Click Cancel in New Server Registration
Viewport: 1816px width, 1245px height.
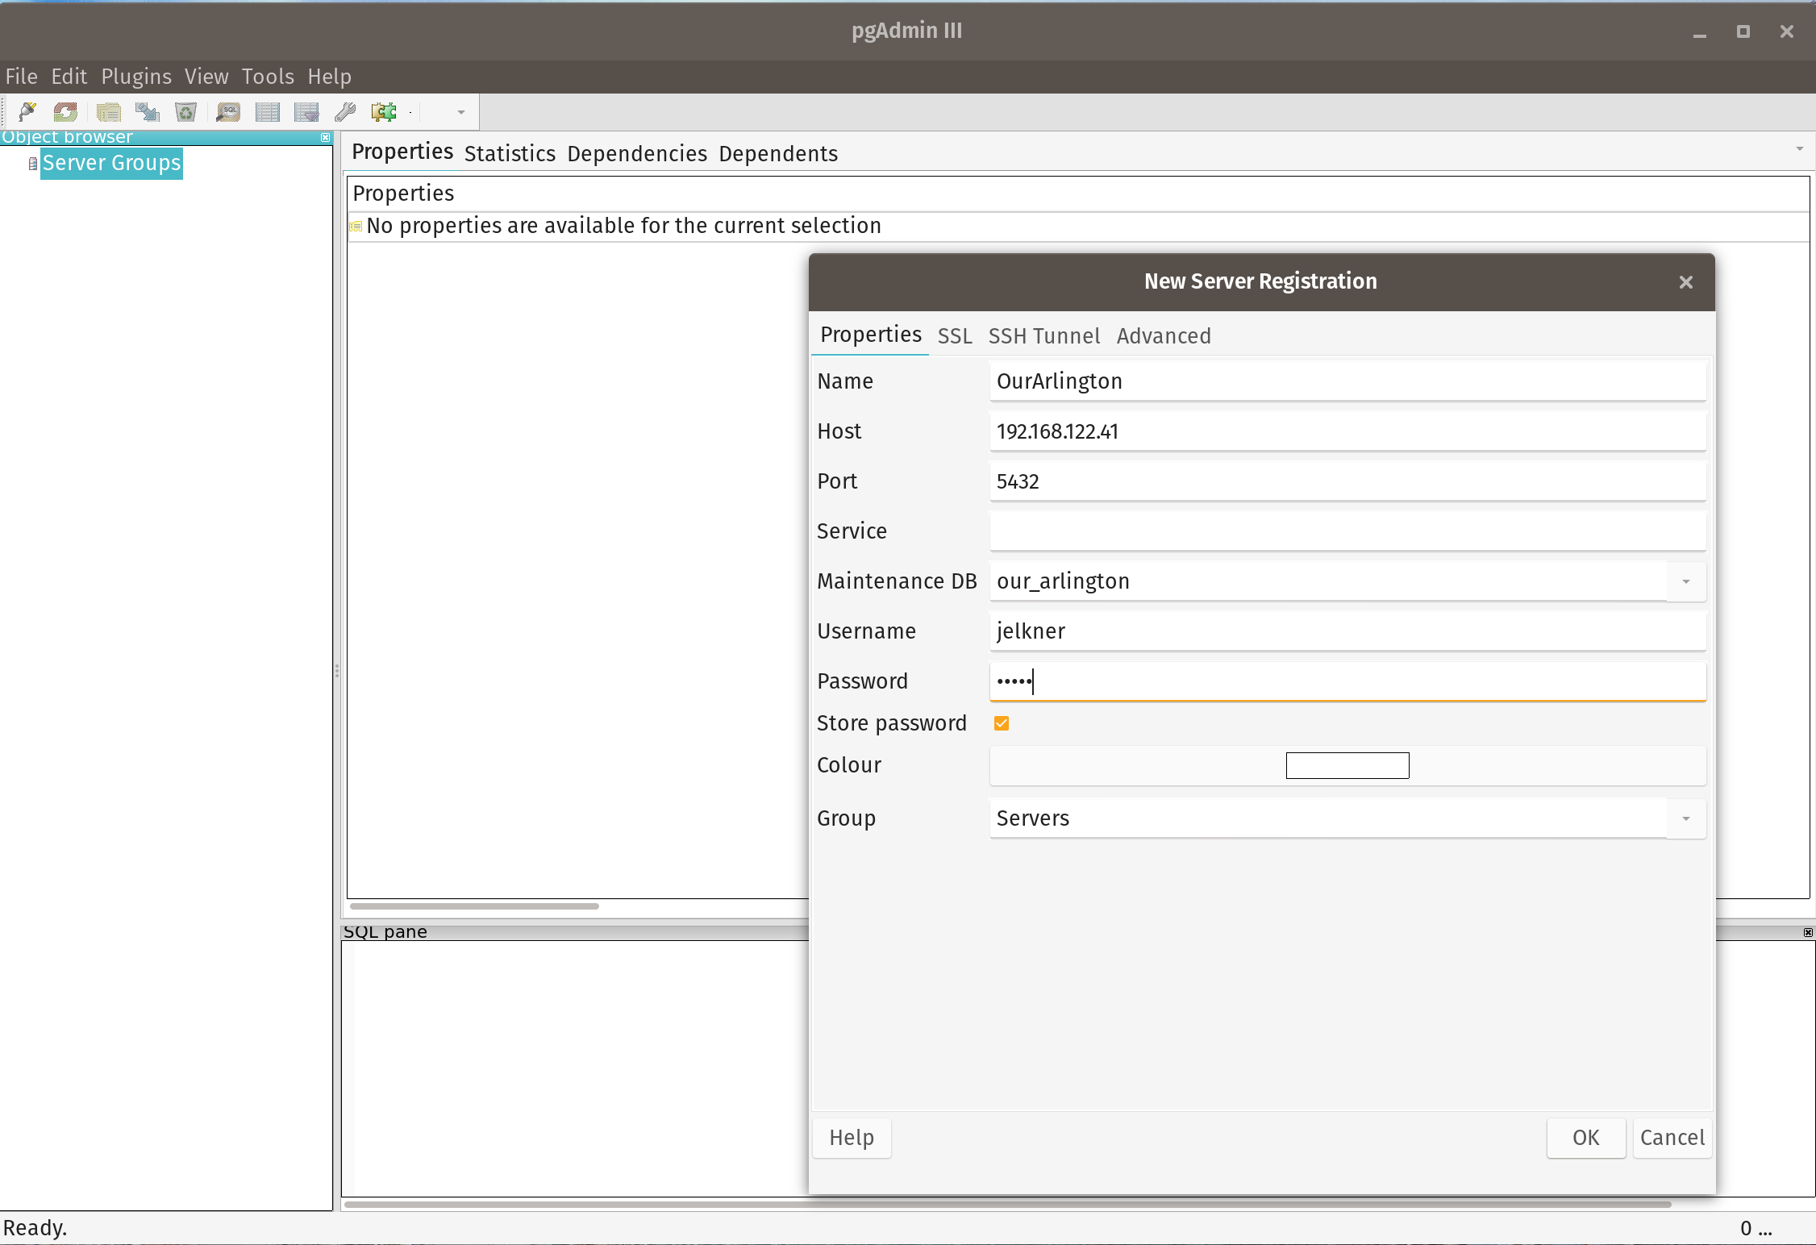(x=1672, y=1138)
